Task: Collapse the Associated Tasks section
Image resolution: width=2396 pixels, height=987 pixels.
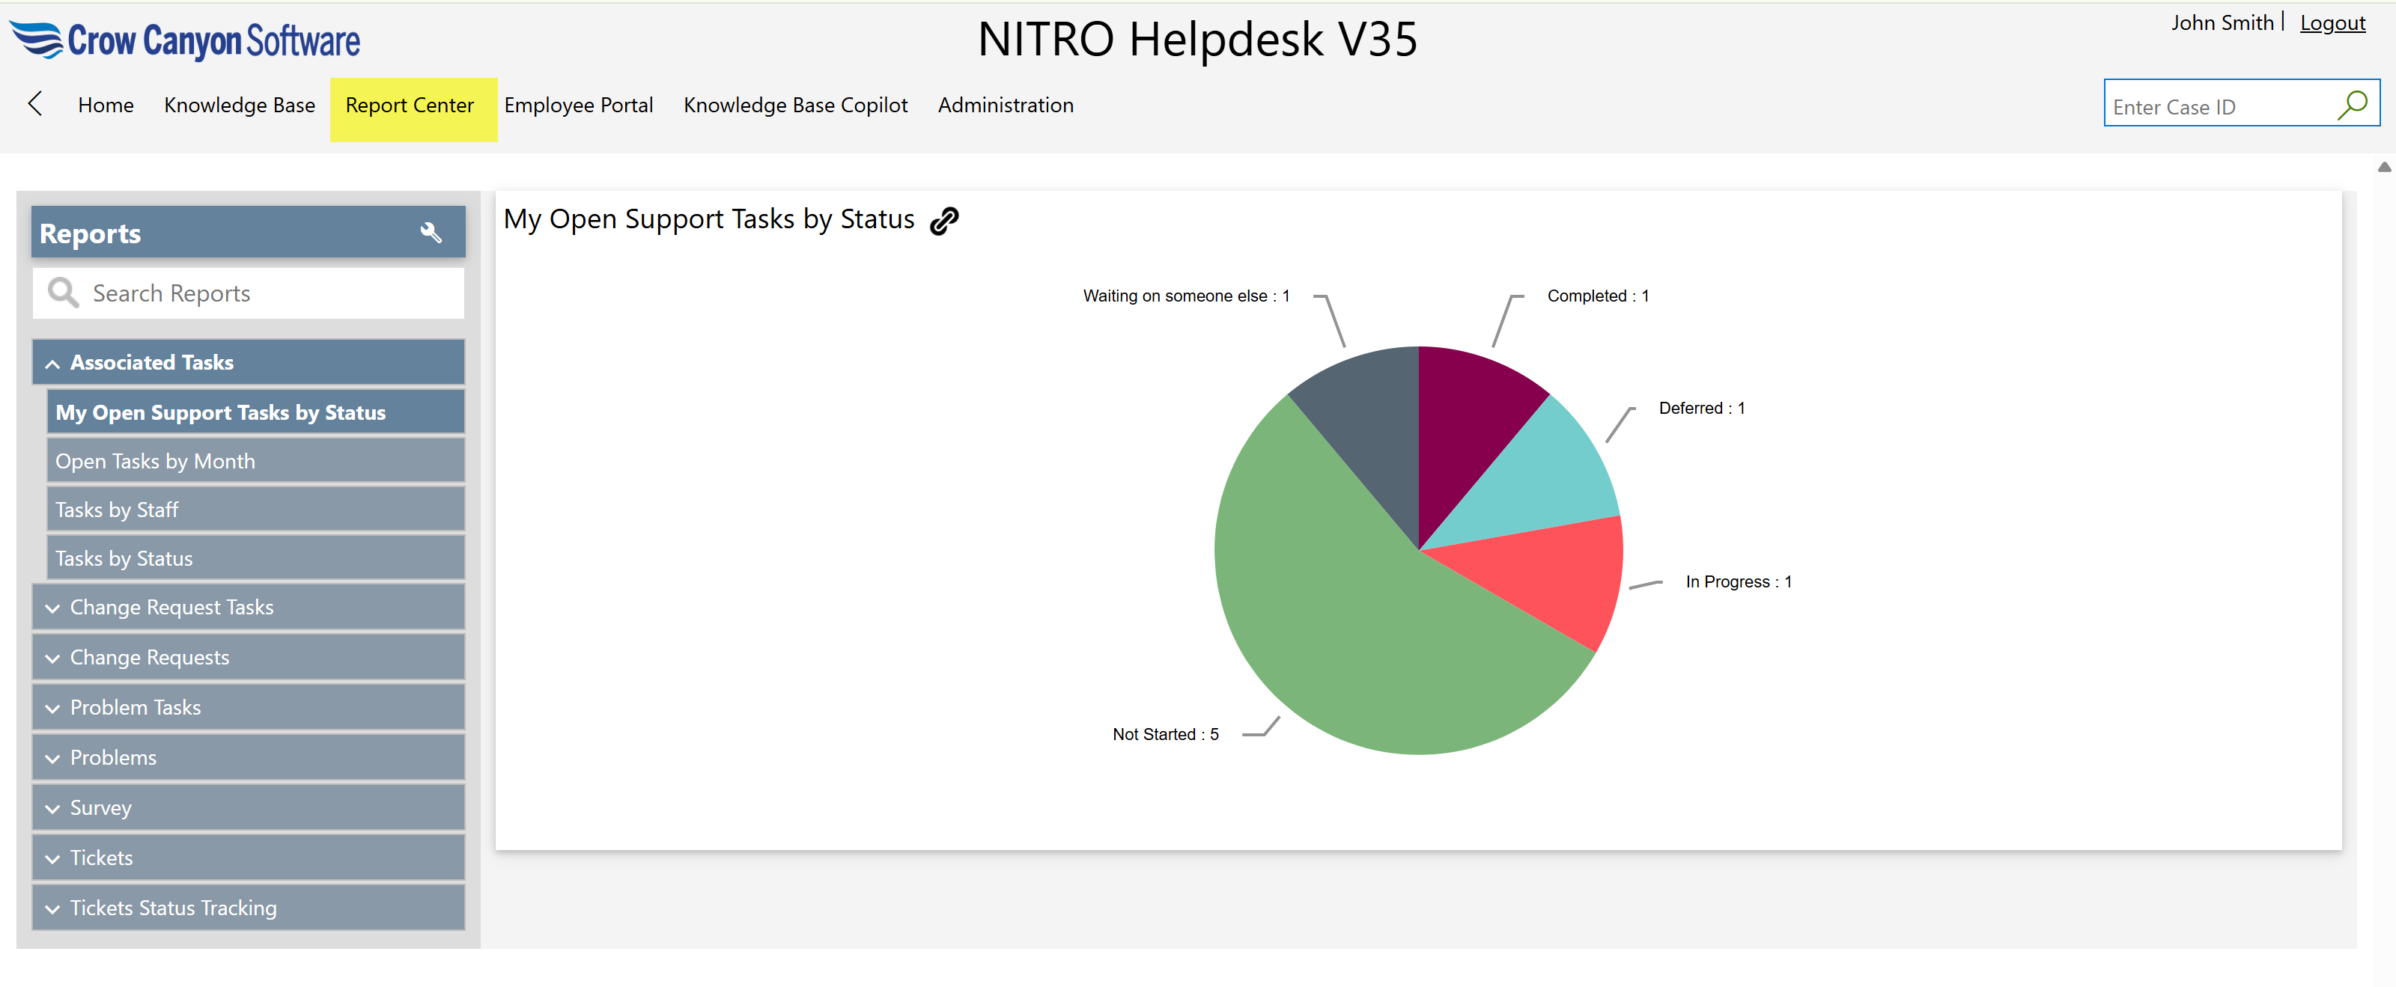Action: pos(53,364)
